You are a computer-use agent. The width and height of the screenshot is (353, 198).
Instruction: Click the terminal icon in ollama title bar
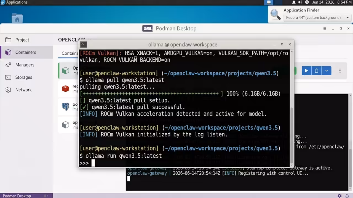[84, 45]
